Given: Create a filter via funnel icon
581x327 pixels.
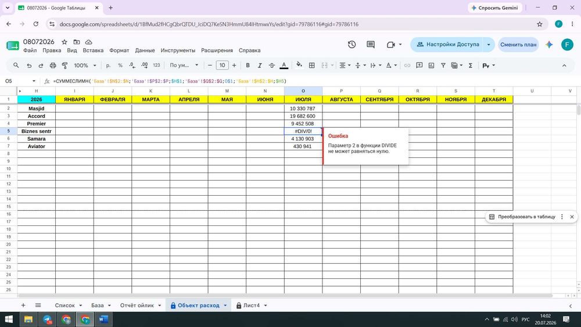Looking at the screenshot, I should (x=443, y=65).
